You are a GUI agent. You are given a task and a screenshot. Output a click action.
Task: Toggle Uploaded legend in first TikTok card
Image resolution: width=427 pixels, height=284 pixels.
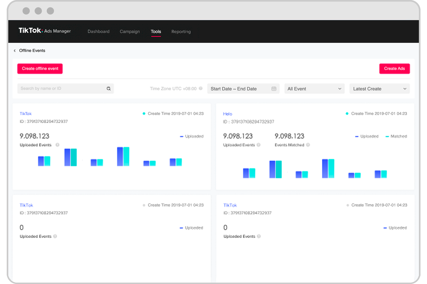[191, 136]
